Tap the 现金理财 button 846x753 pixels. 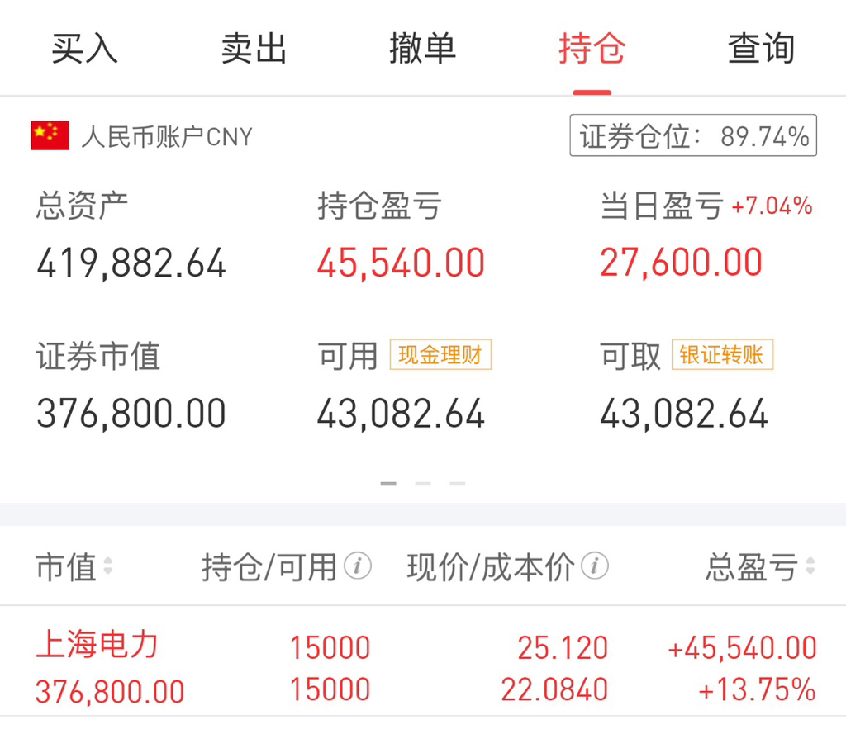point(440,354)
